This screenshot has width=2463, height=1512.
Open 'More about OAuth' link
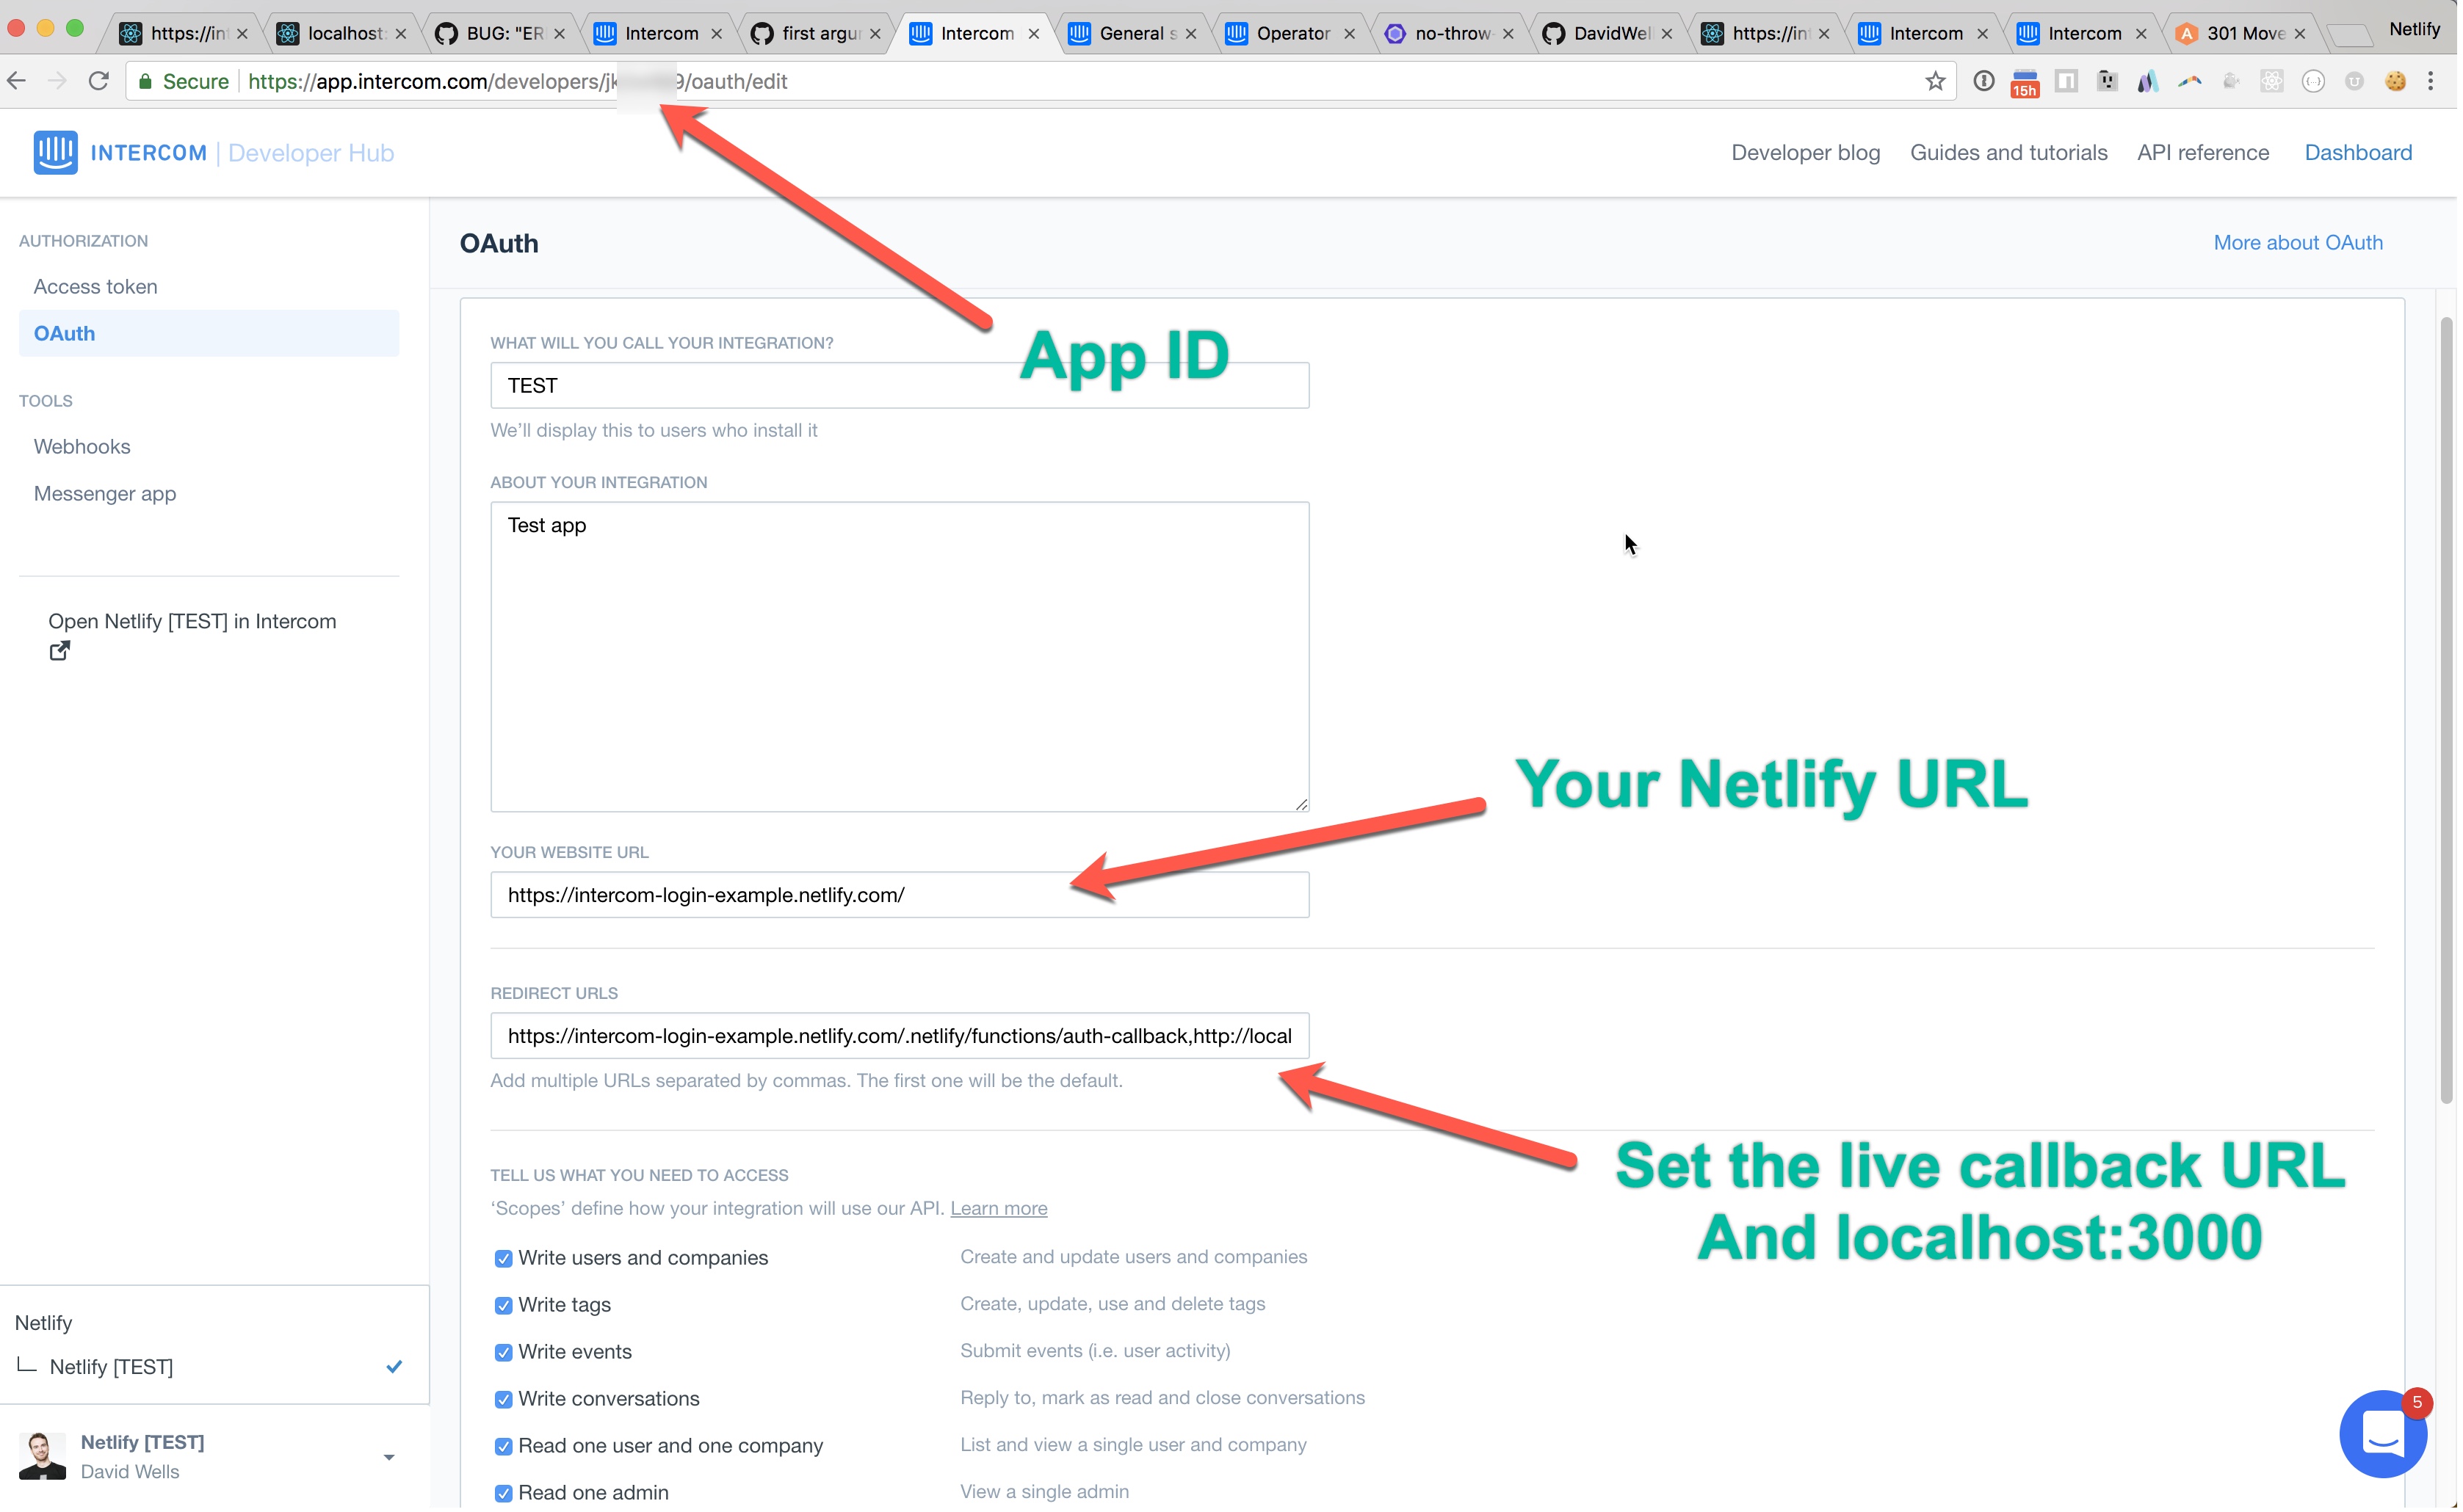pyautogui.click(x=2303, y=243)
